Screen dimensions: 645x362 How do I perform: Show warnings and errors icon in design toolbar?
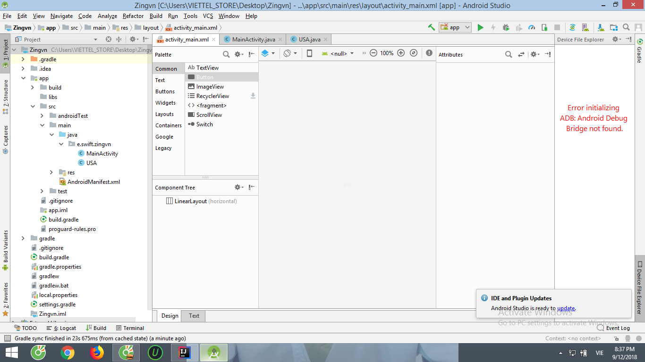(429, 53)
